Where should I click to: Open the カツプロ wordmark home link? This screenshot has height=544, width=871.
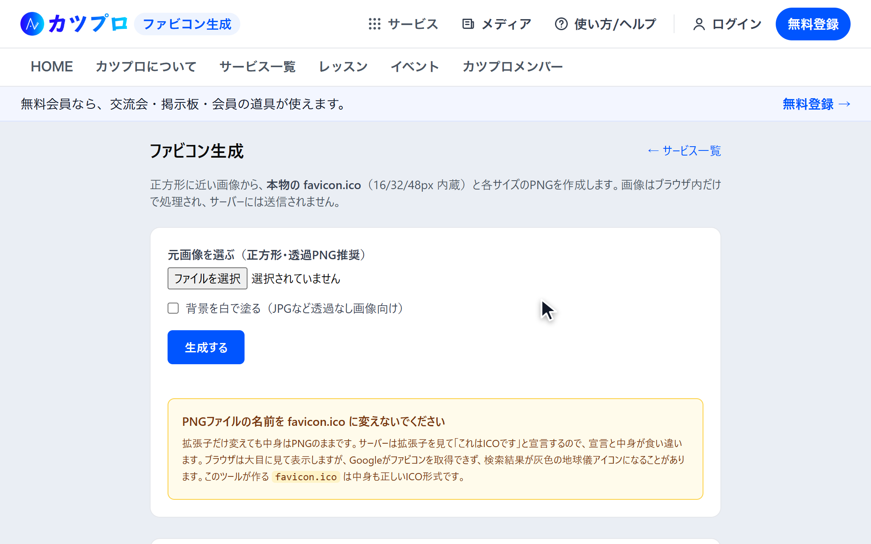(x=88, y=24)
